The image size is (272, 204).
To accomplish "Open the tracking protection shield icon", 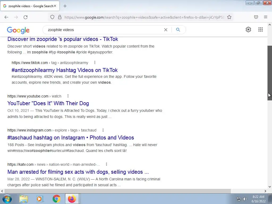I will point(52,17).
